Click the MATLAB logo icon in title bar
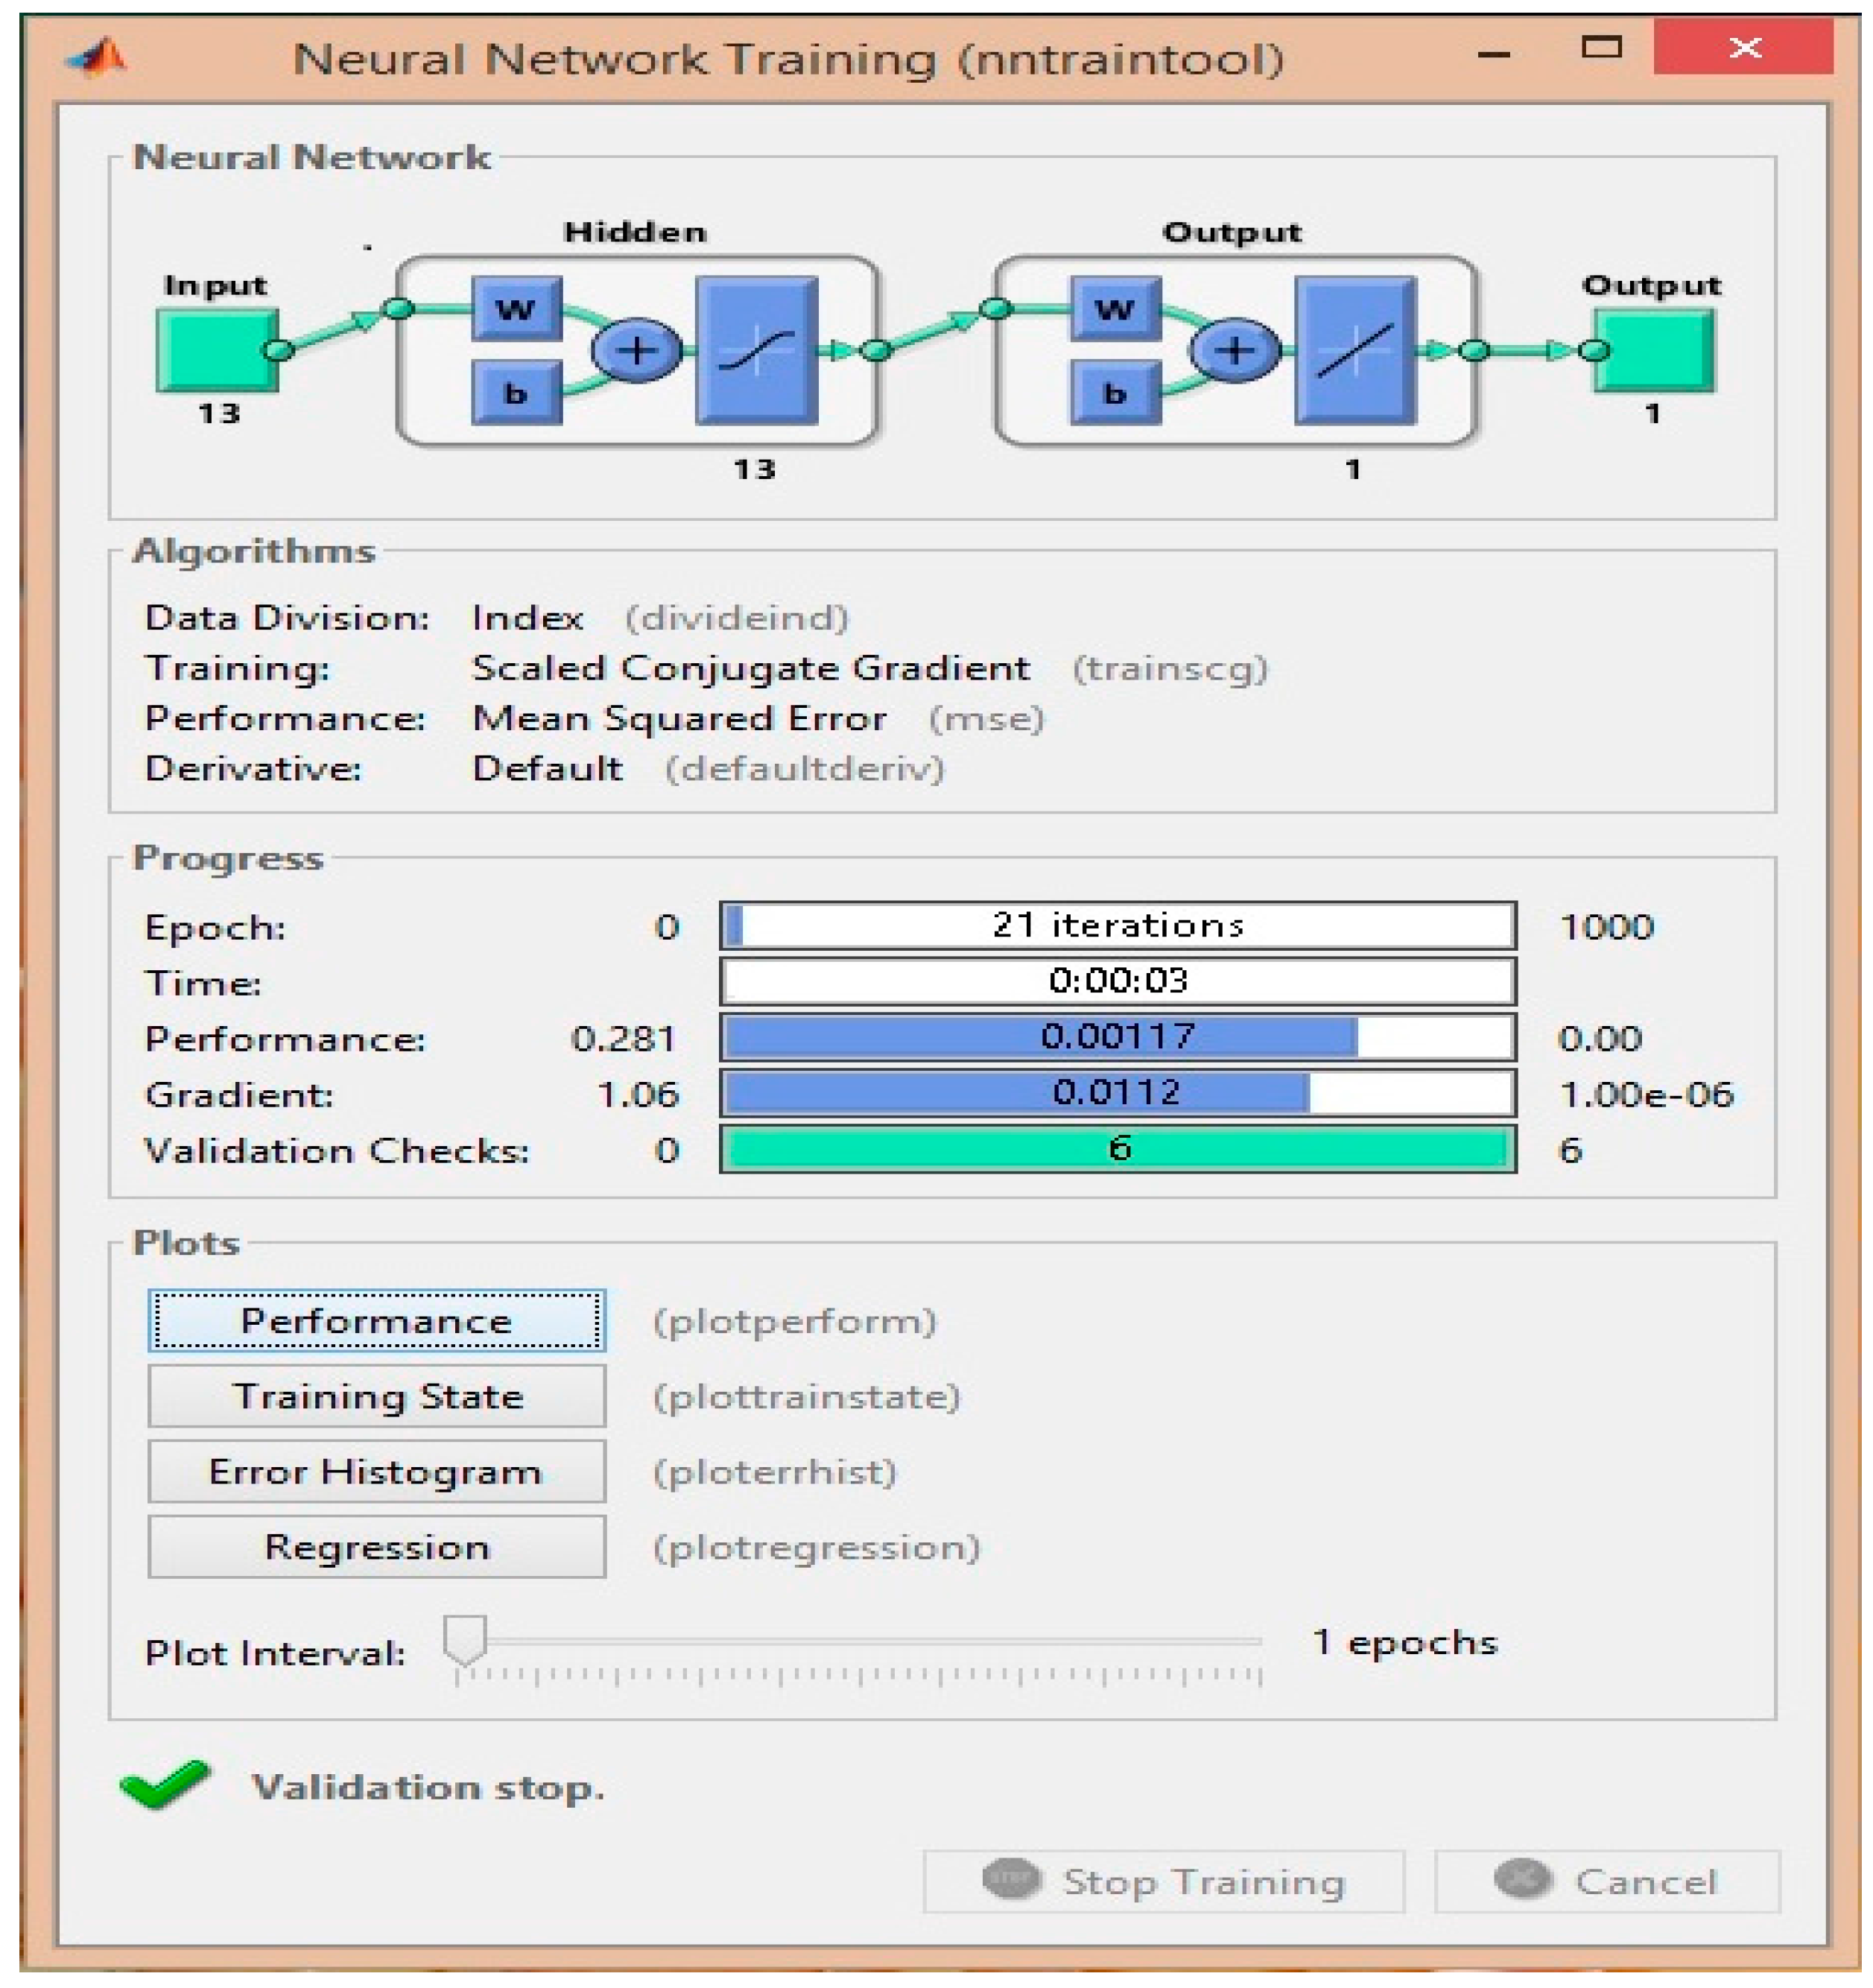 [97, 58]
